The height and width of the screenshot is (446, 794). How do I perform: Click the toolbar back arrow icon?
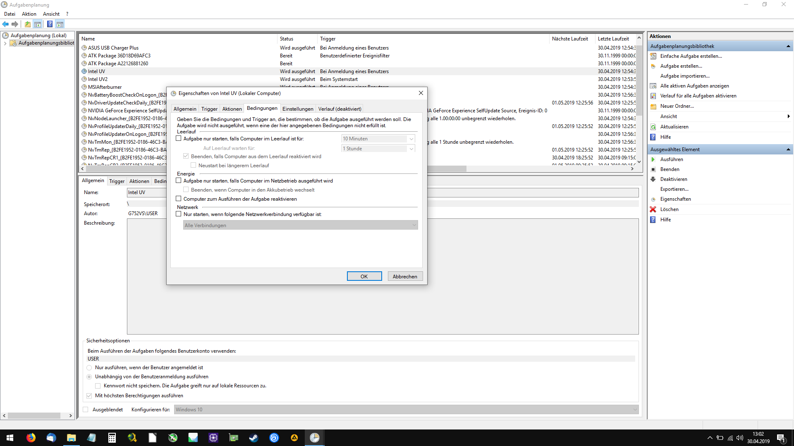click(5, 24)
